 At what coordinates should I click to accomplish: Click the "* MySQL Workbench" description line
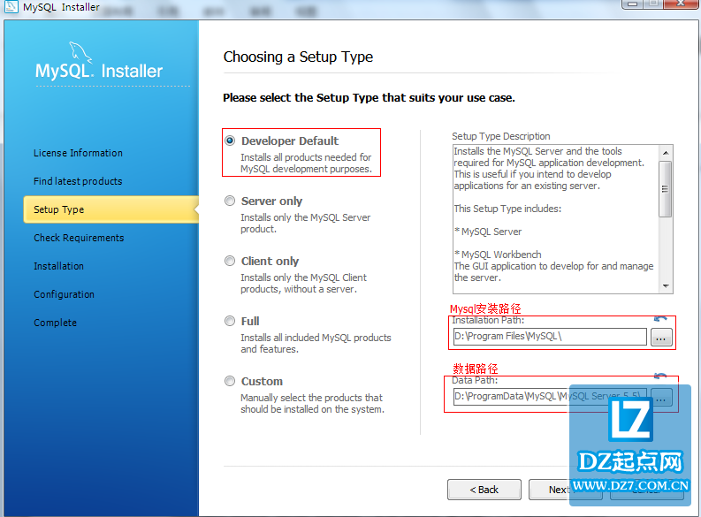tap(498, 255)
